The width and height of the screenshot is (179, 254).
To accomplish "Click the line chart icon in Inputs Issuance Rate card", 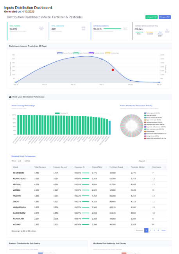I will coord(125,29).
